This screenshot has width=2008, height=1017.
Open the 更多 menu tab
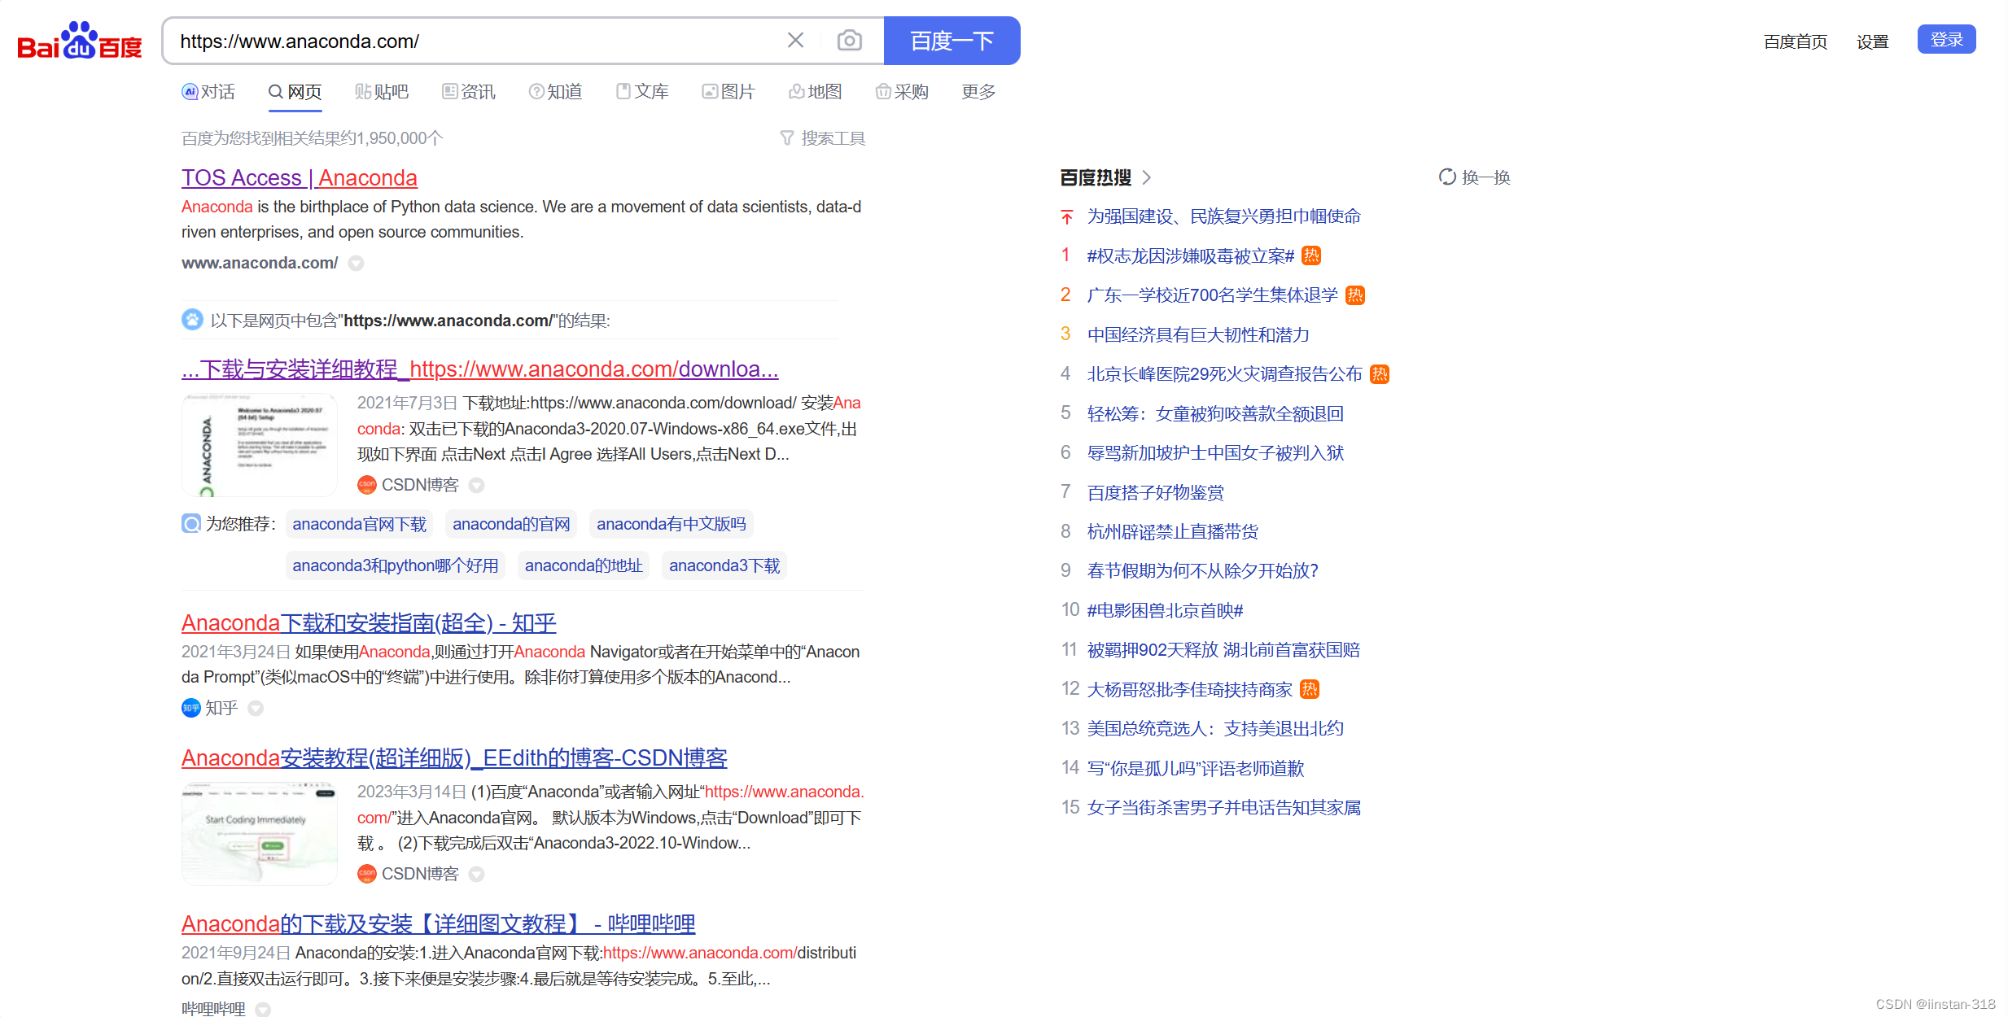(978, 92)
